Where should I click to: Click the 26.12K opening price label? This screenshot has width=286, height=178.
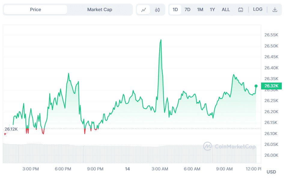click(11, 129)
